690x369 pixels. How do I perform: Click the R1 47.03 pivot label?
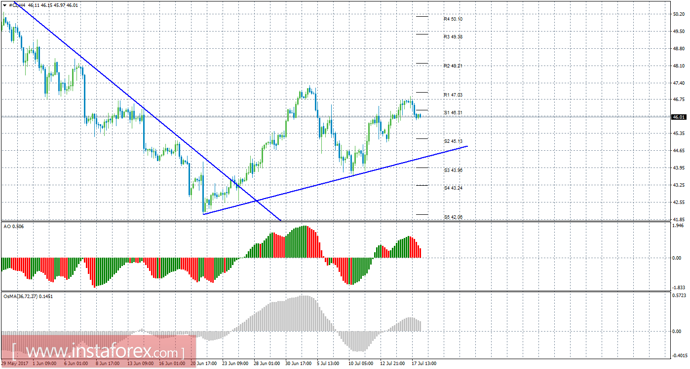coord(453,95)
